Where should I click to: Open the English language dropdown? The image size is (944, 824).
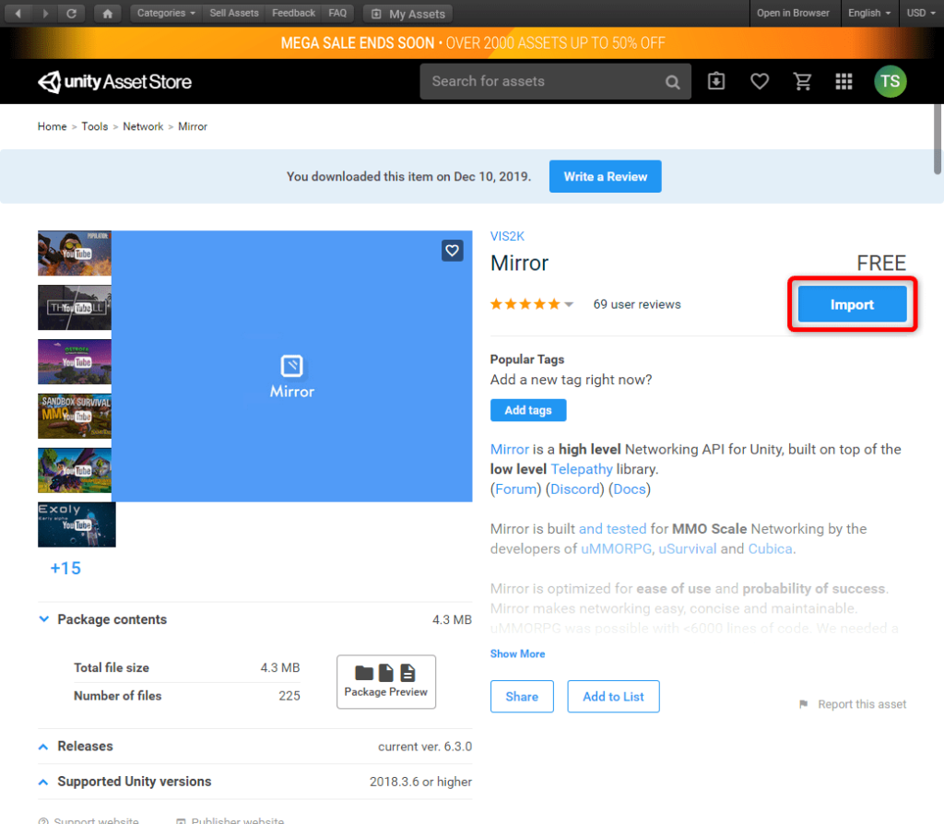(869, 13)
